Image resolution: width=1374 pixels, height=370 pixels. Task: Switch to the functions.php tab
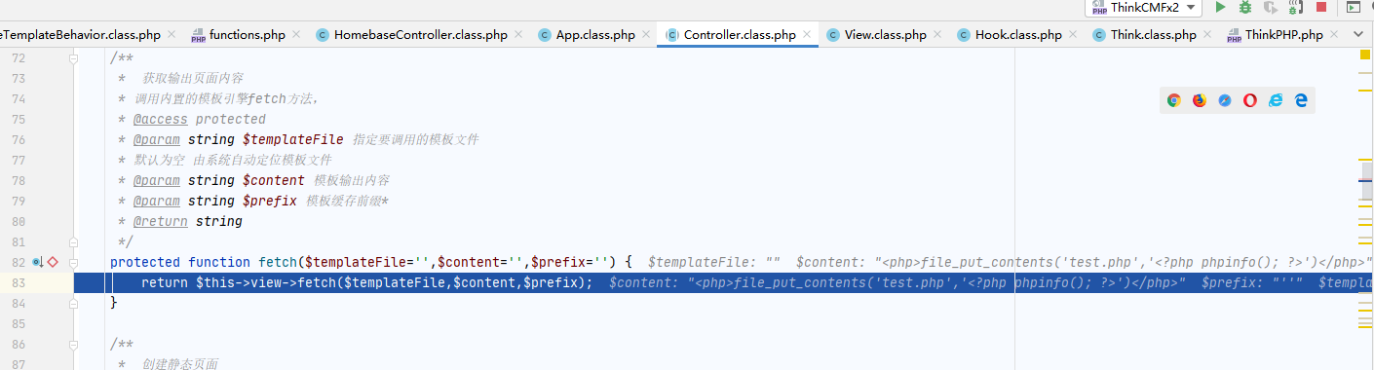248,35
